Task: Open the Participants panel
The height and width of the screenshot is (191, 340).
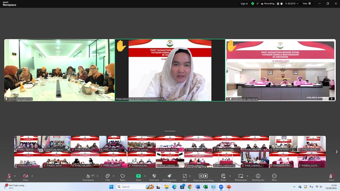Action: click(x=88, y=177)
